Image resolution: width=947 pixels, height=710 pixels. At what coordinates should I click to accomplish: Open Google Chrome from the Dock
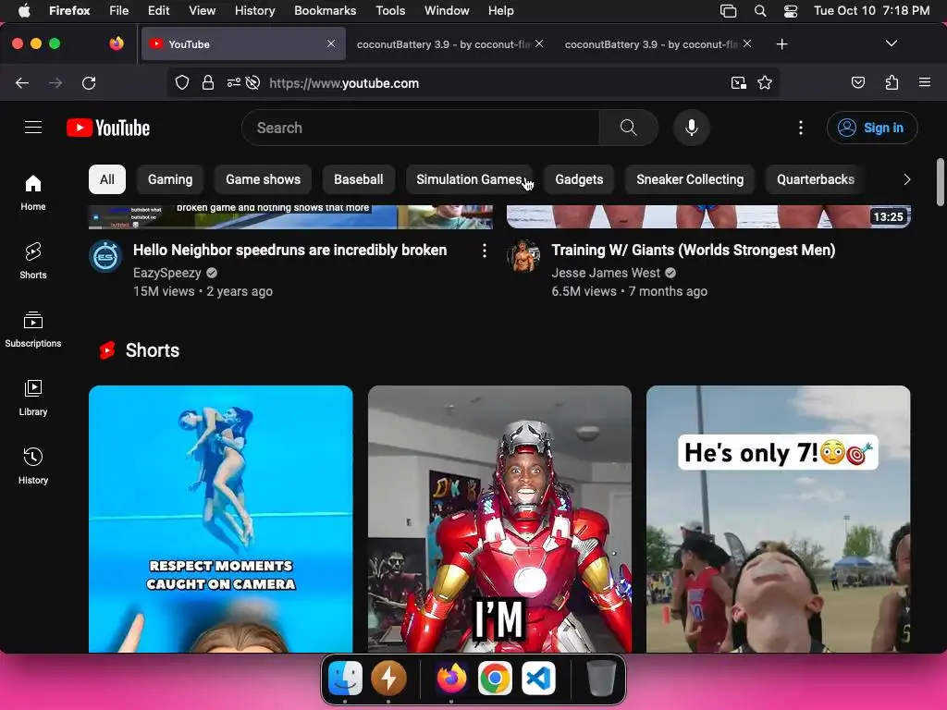point(495,678)
